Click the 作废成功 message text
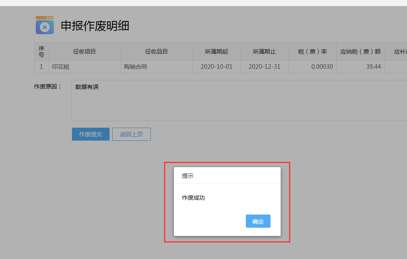The image size is (407, 259). [x=193, y=198]
